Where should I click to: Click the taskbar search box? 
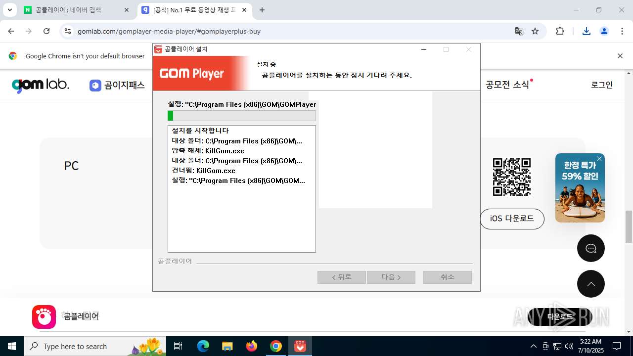(95, 346)
